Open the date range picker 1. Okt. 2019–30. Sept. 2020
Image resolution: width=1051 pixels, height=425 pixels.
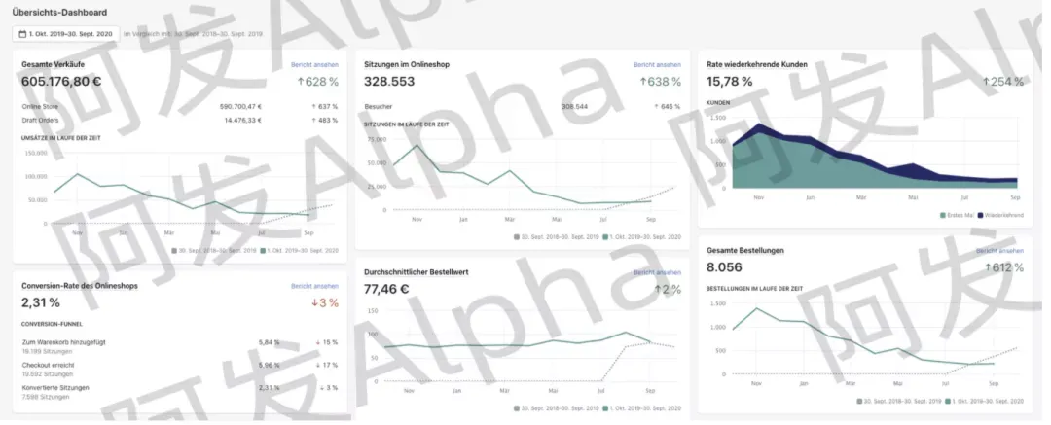click(66, 33)
